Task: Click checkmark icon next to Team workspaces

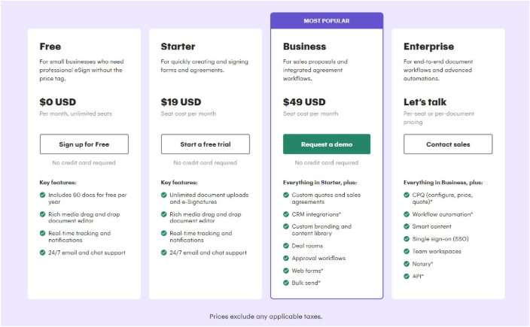Action: [407, 251]
